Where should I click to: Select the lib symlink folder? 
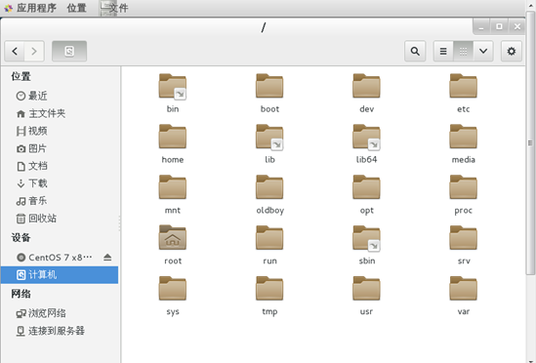269,137
